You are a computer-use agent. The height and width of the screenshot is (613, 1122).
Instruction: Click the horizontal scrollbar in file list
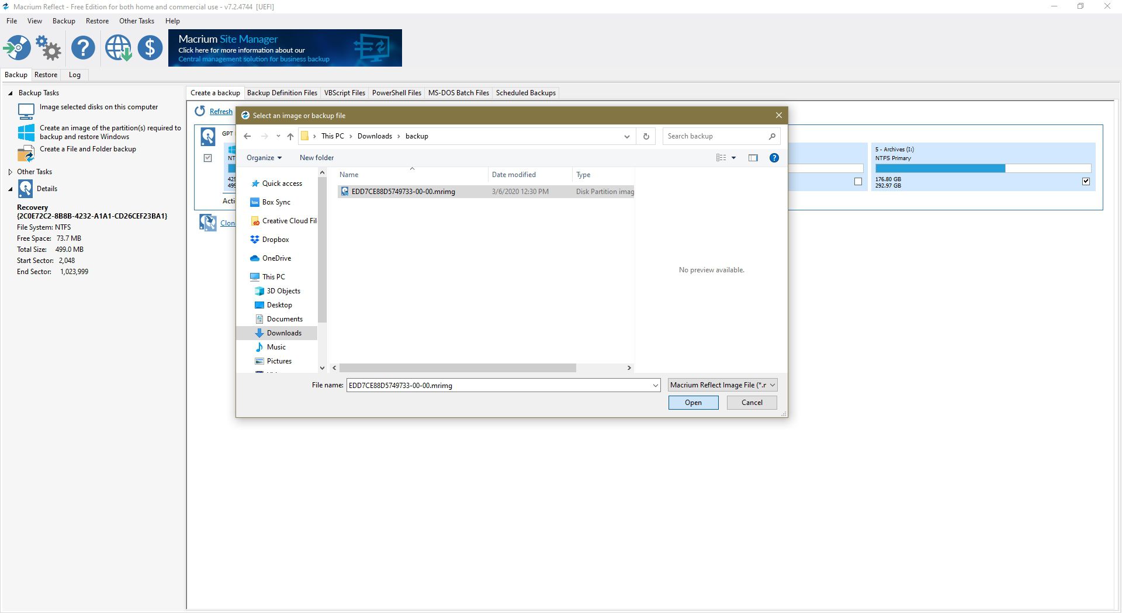[x=458, y=368]
